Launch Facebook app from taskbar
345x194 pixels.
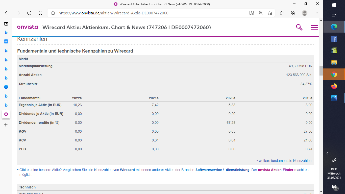[334, 39]
